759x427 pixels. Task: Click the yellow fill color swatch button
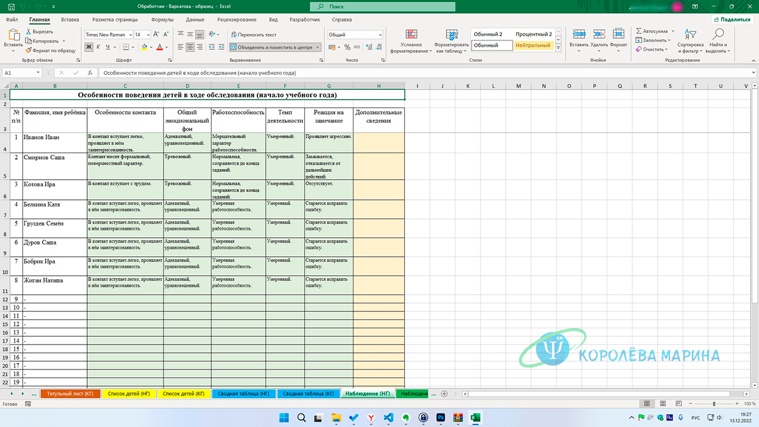click(144, 47)
